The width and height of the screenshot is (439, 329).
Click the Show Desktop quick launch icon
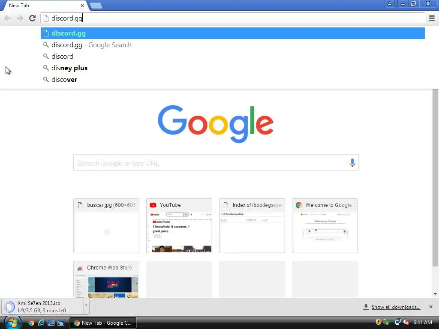(51, 323)
